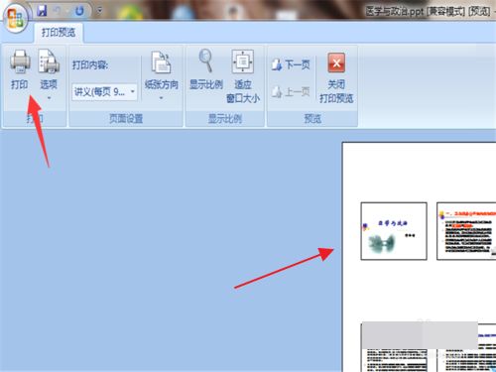Screen dimensions: 496x372
Task: Click the 预览 group label
Action: coord(312,118)
